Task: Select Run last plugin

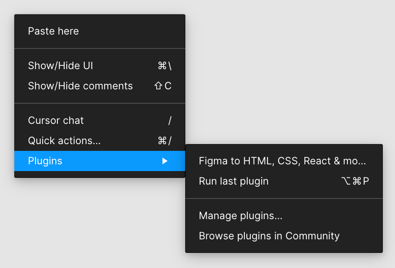Action: (x=284, y=181)
